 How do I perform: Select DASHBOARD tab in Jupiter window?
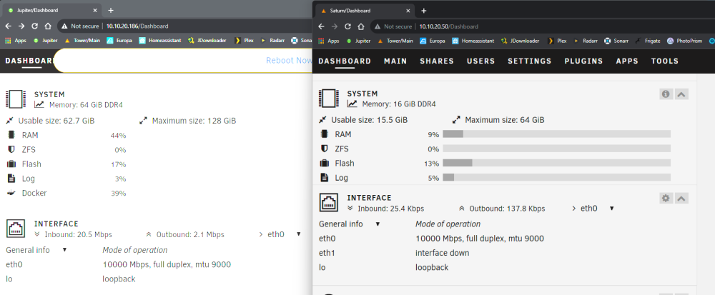click(29, 61)
